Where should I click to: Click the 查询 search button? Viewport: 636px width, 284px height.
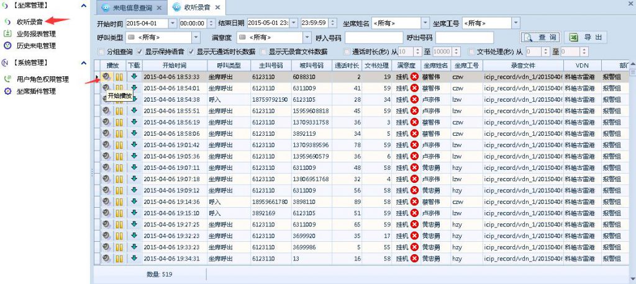click(x=540, y=38)
